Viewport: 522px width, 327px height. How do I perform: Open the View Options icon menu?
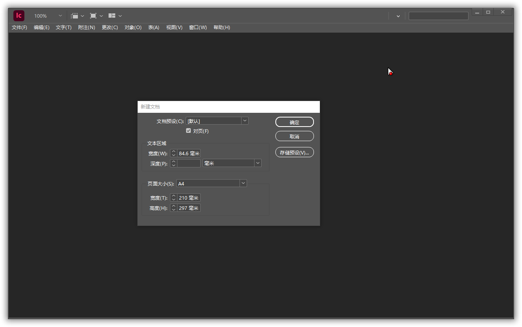pyautogui.click(x=77, y=16)
